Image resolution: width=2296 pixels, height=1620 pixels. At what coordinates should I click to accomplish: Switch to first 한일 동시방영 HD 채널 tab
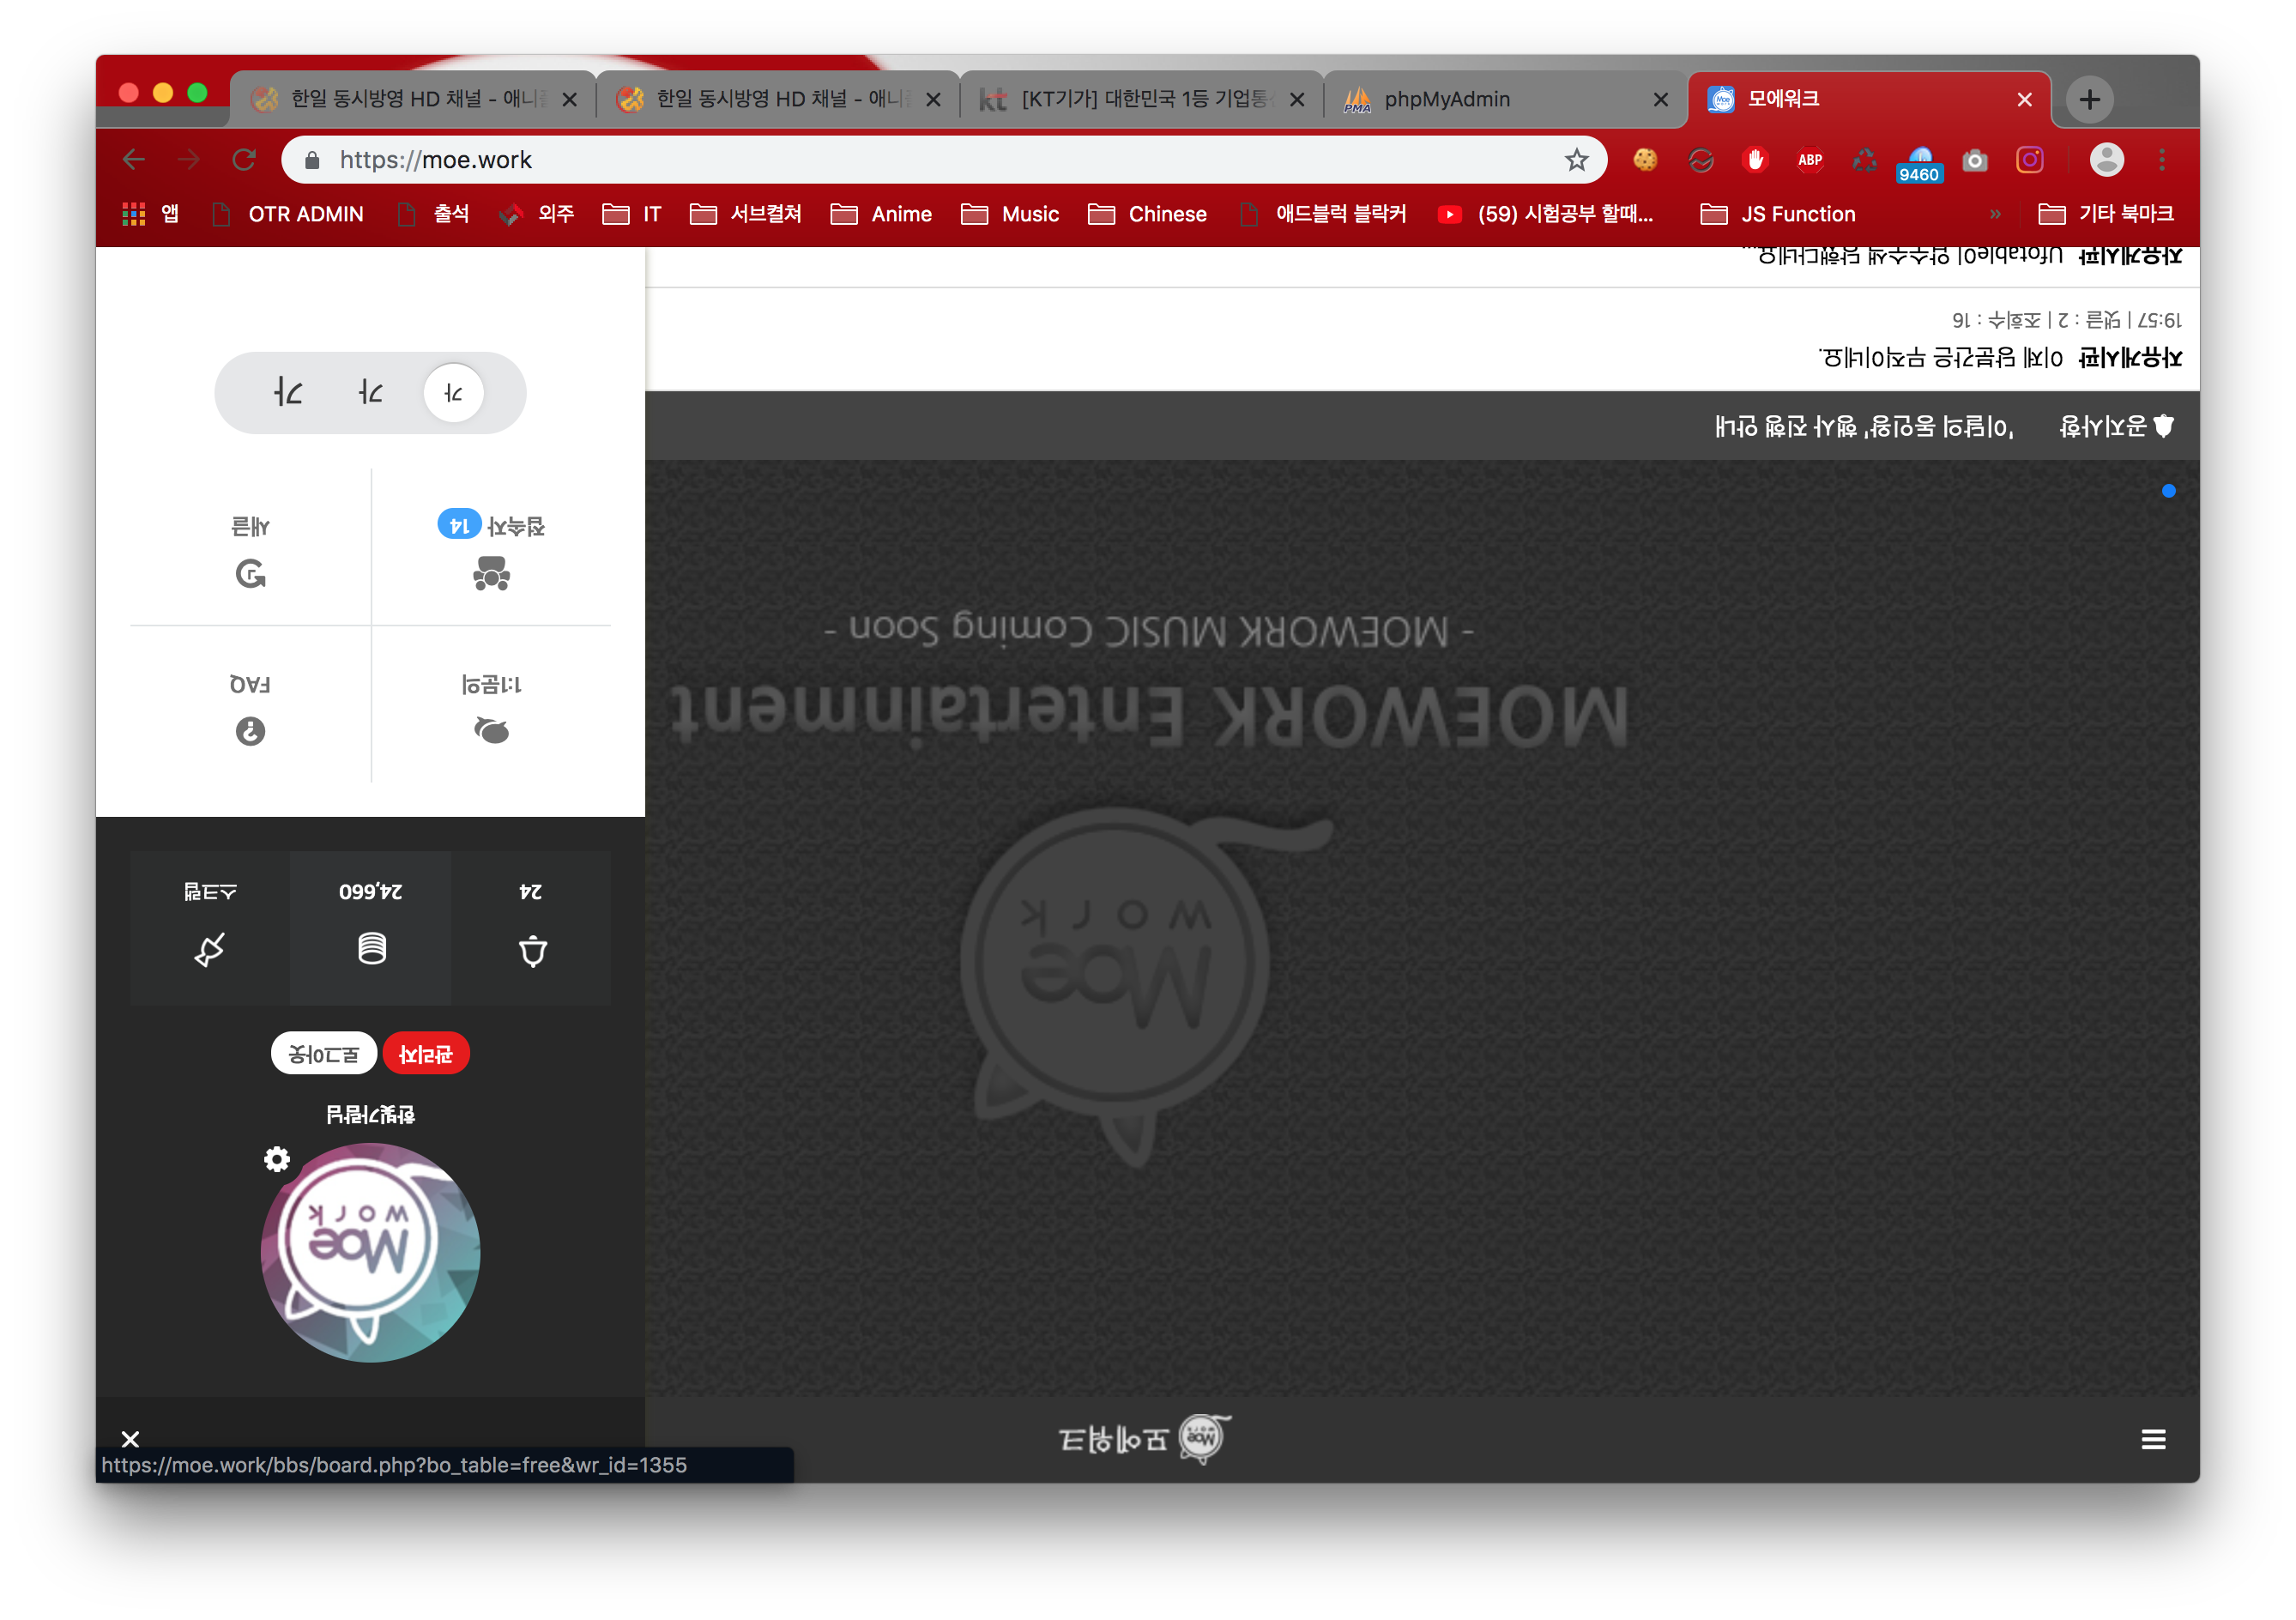pyautogui.click(x=412, y=99)
